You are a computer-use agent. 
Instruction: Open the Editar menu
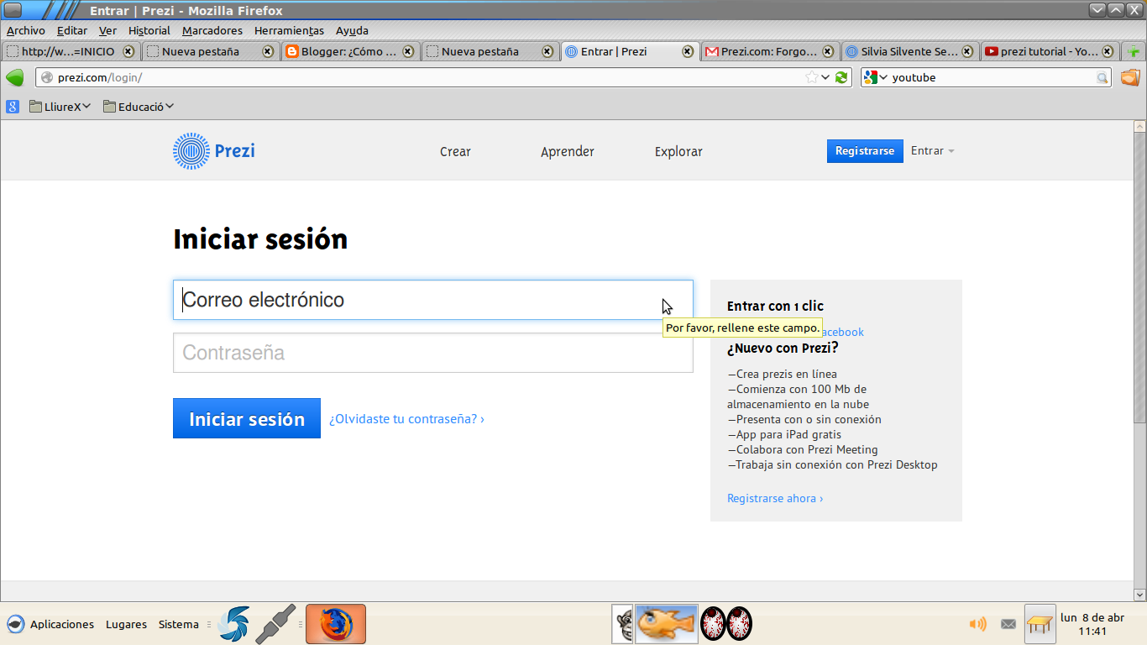tap(72, 30)
